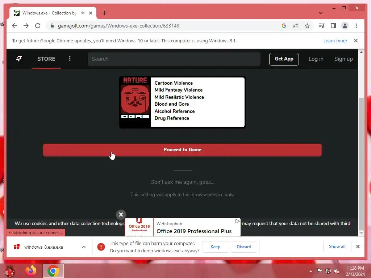Discard the windows.exe download
Viewport: 371px width, 278px height.
pyautogui.click(x=244, y=247)
